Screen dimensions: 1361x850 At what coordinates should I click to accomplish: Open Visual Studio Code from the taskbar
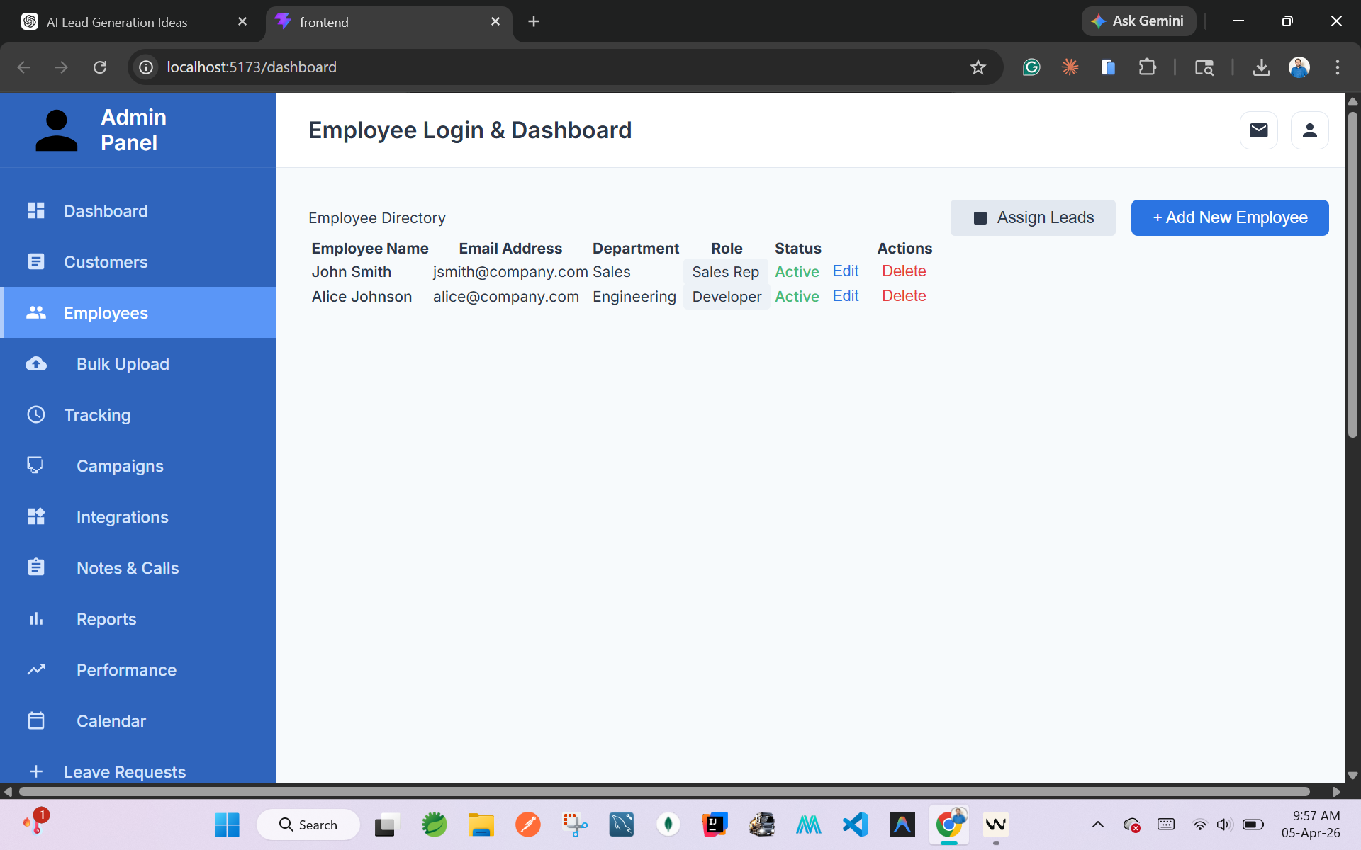tap(856, 824)
